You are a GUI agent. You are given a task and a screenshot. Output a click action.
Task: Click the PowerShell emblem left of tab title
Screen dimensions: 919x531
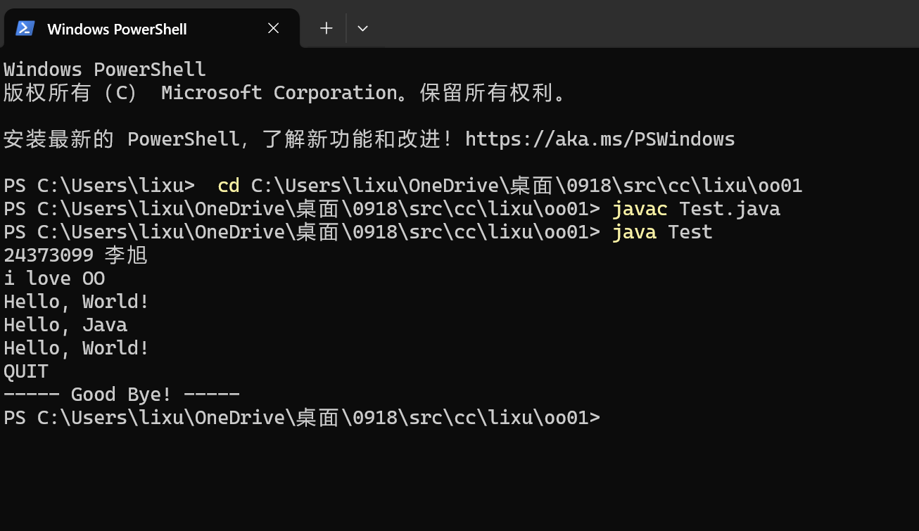pos(25,28)
